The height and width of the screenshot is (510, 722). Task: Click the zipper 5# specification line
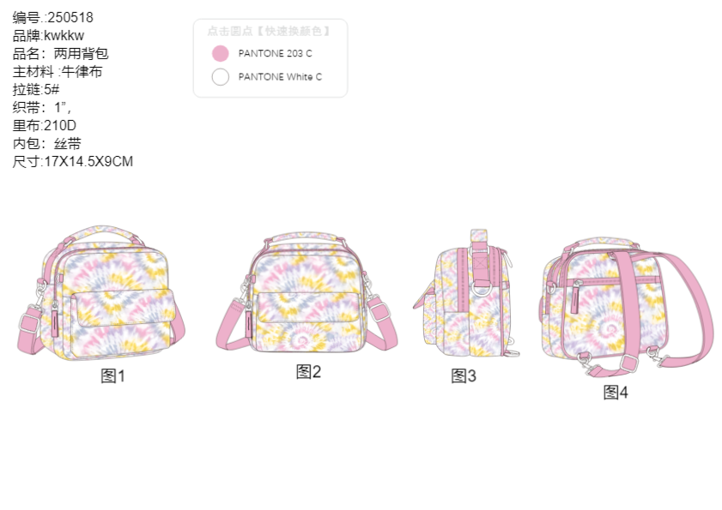coord(36,89)
